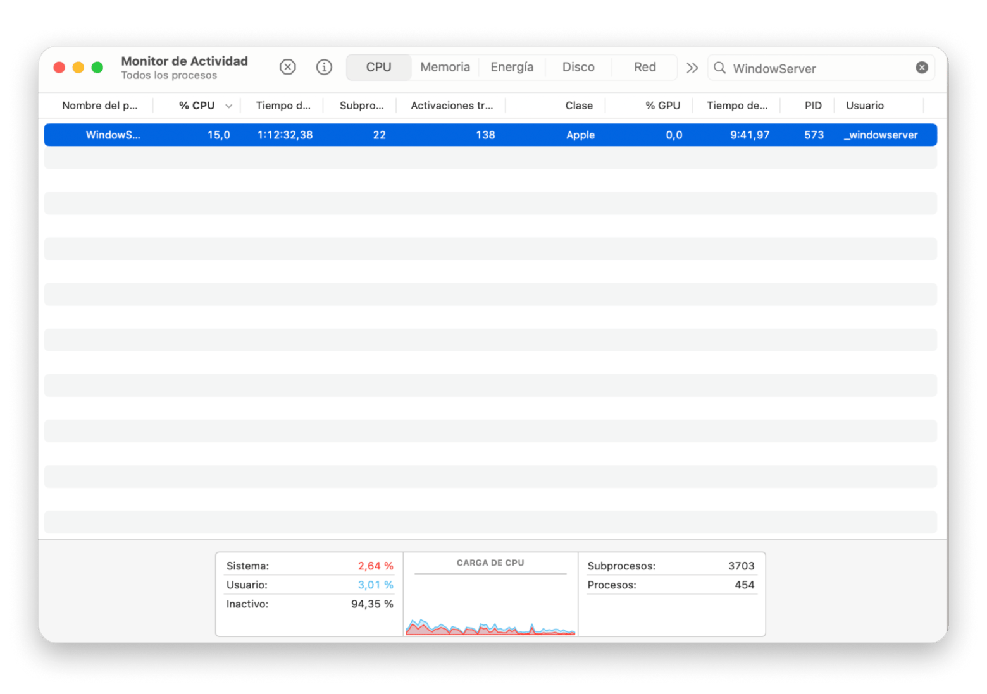Sort by PID column header
Screen dimensions: 987x694
point(812,106)
